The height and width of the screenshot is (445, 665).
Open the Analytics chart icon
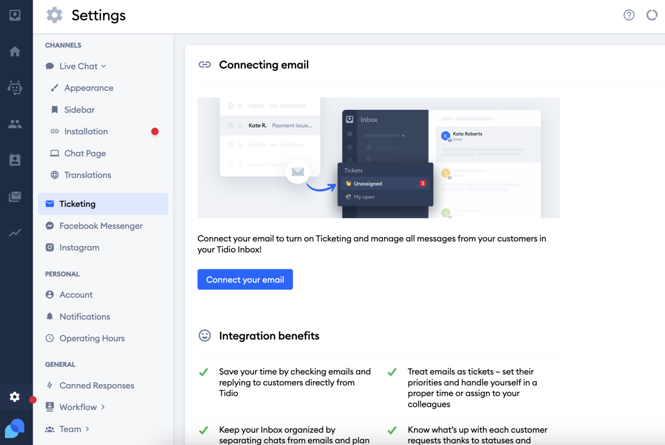[16, 232]
